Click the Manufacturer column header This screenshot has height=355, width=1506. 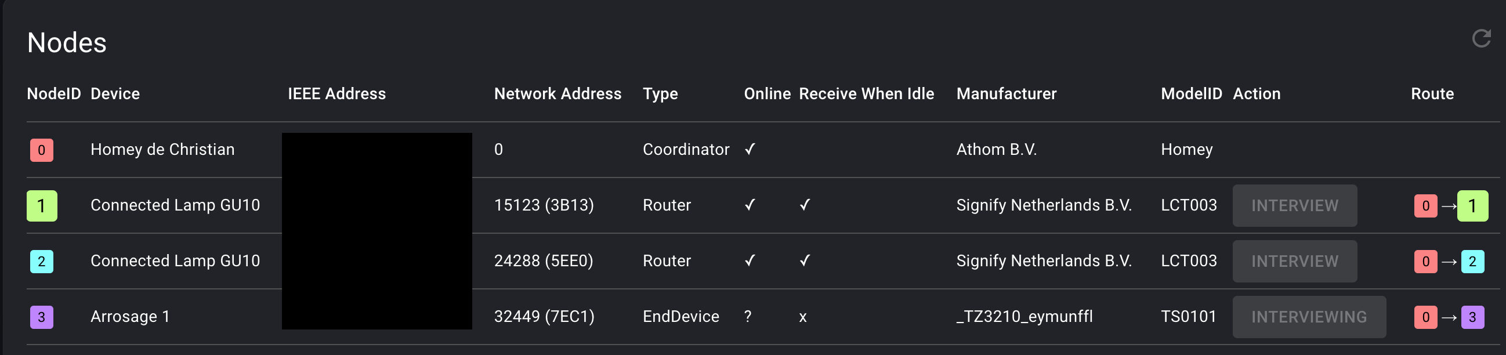(1005, 93)
